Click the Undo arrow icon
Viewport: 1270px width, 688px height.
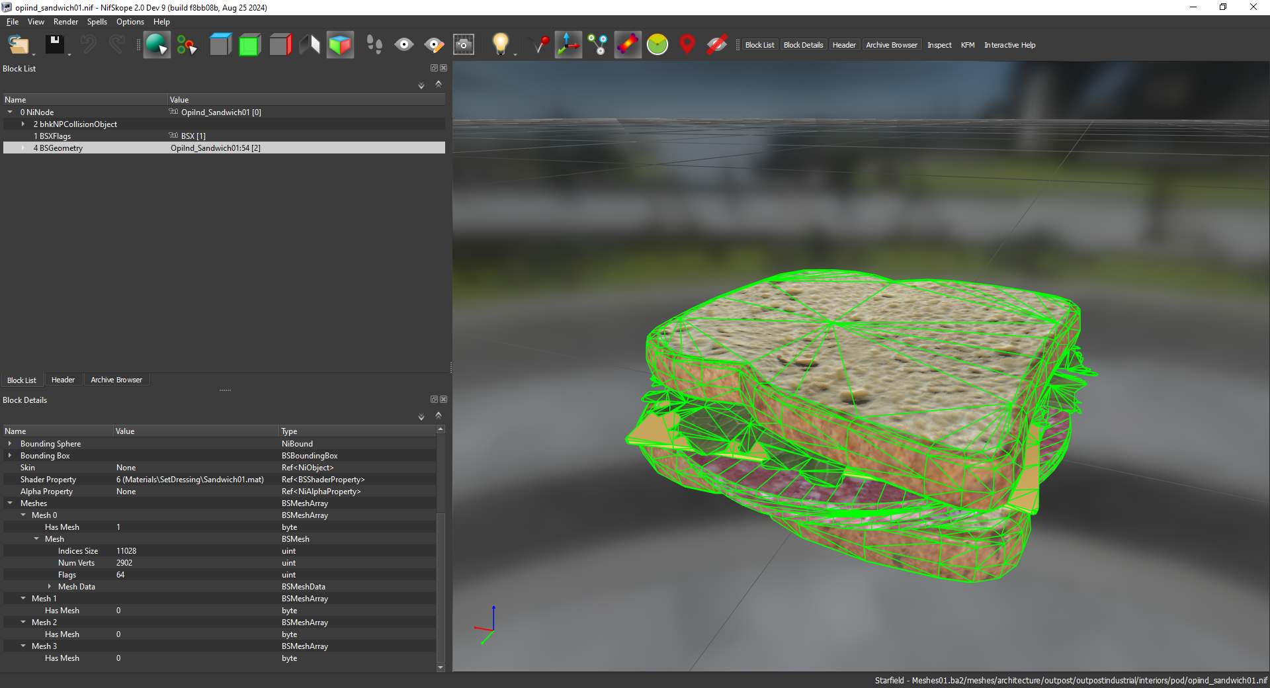pyautogui.click(x=88, y=45)
